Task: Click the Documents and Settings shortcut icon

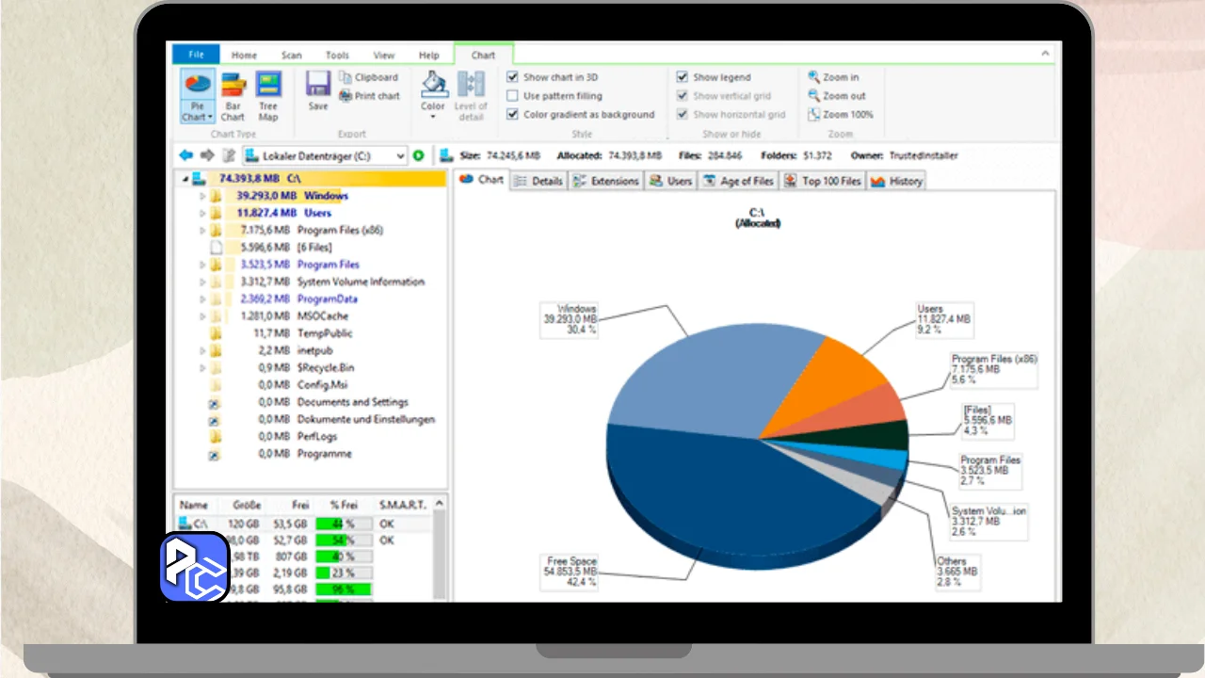Action: pyautogui.click(x=216, y=402)
